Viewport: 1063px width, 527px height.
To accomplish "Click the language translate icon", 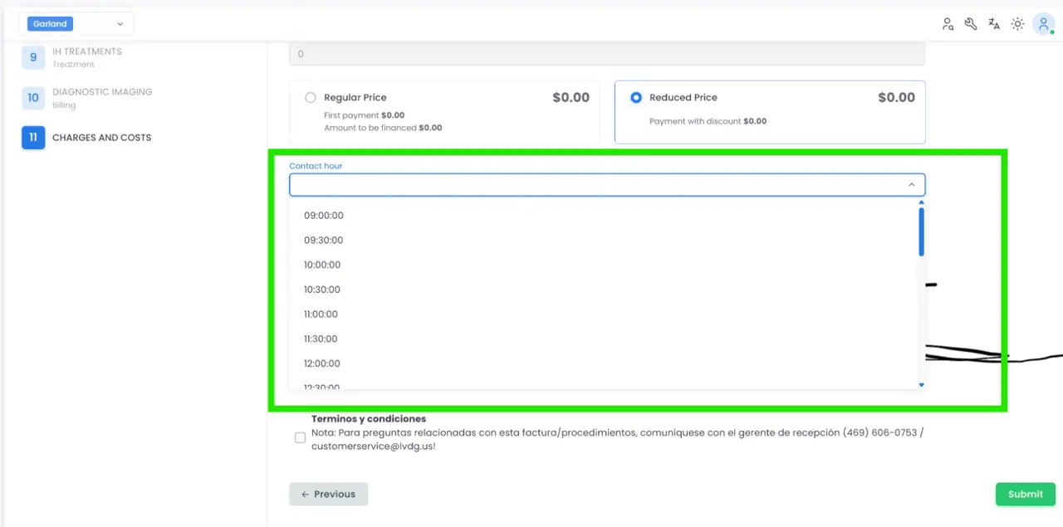I will click(x=994, y=24).
